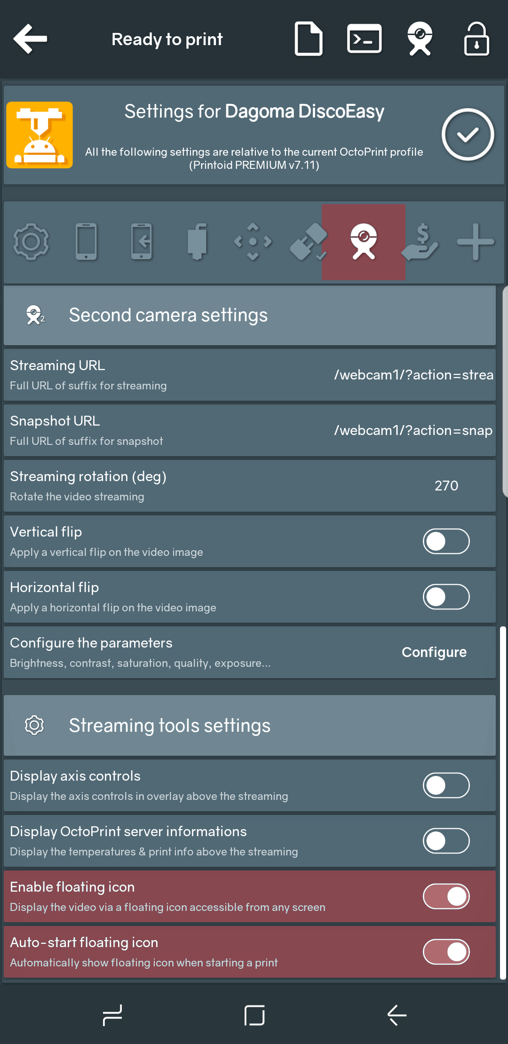Disable the Enable floating icon switch
Viewport: 508px width, 1044px height.
pos(446,896)
